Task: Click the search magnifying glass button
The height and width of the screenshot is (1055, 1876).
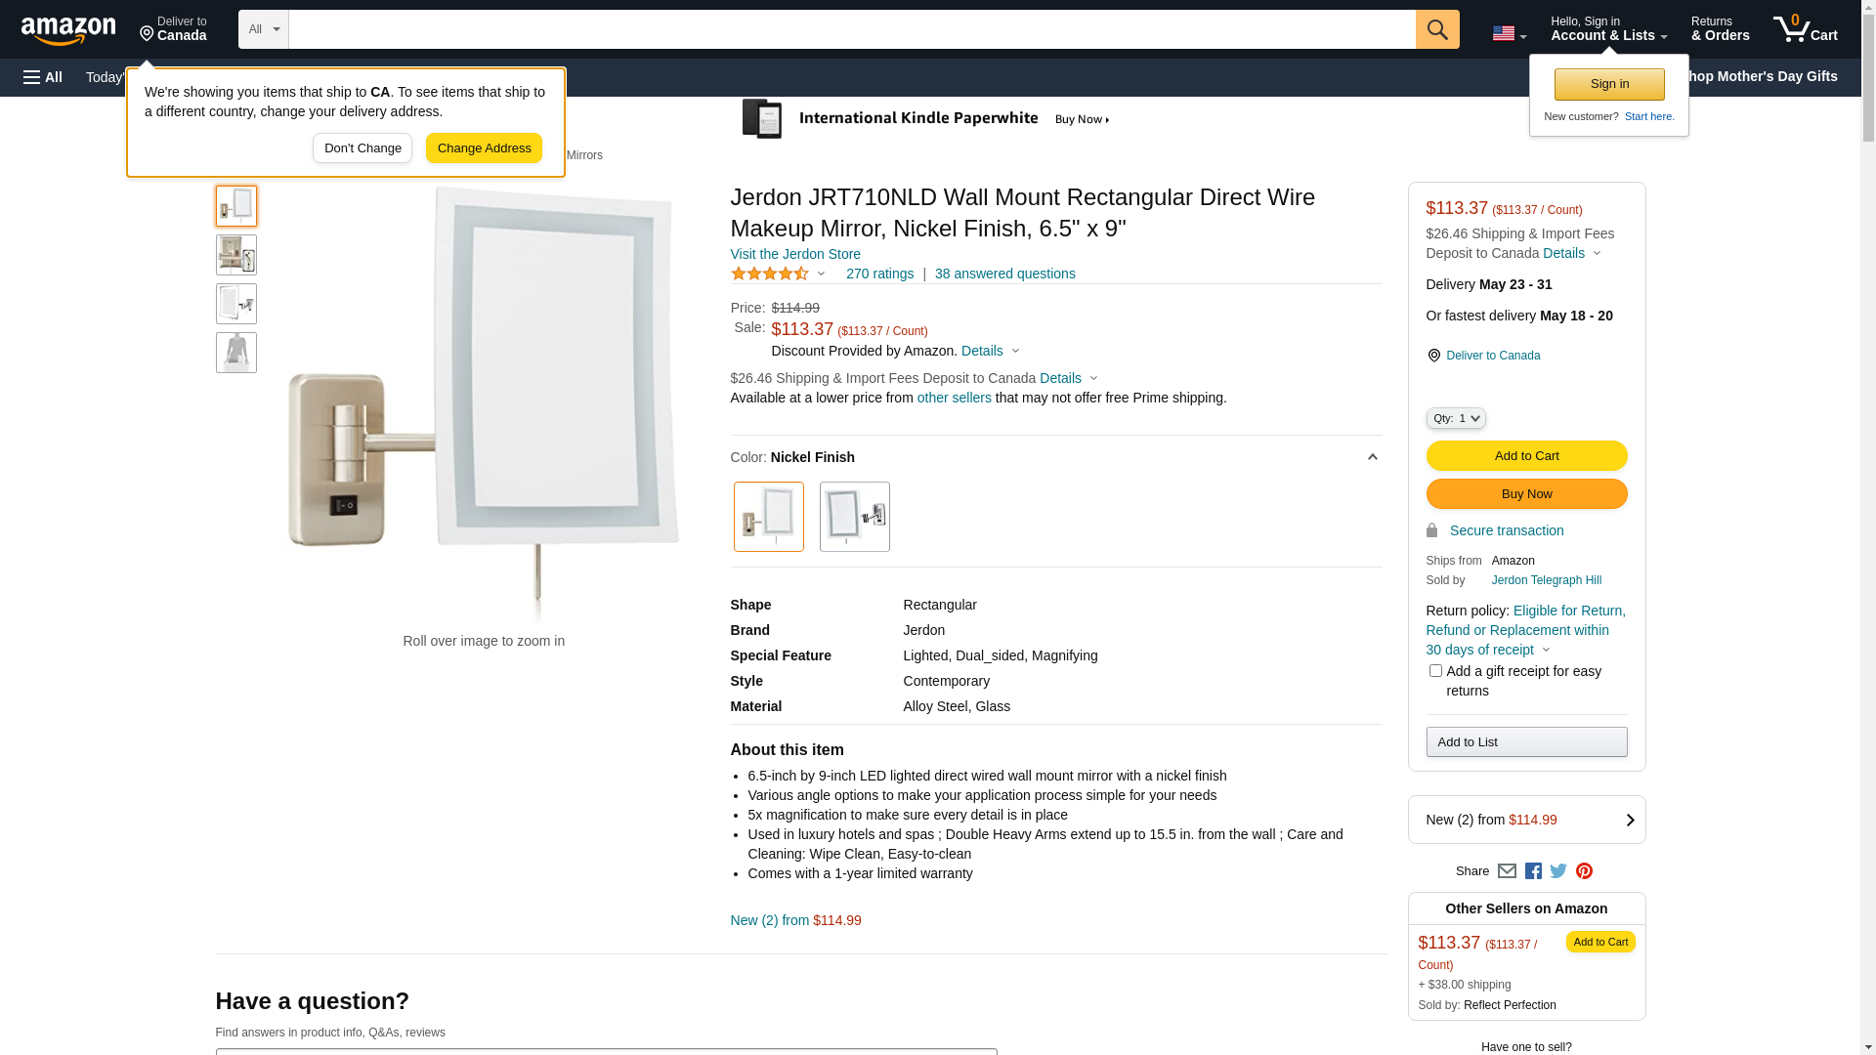Action: pyautogui.click(x=1436, y=29)
